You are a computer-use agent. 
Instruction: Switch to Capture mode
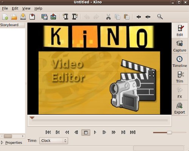[180, 46]
